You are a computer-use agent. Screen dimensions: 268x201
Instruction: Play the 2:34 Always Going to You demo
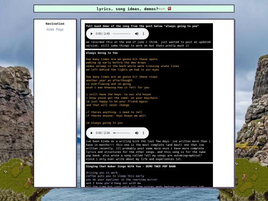click(x=91, y=133)
